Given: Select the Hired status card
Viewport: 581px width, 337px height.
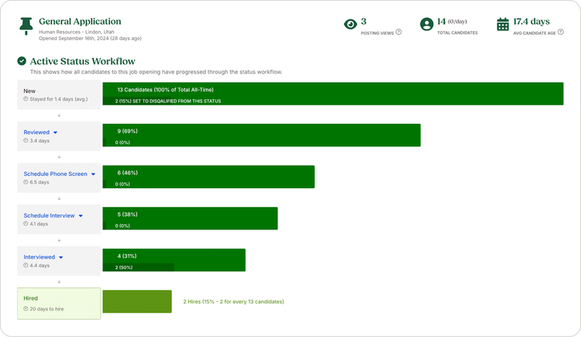Looking at the screenshot, I should click(59, 304).
